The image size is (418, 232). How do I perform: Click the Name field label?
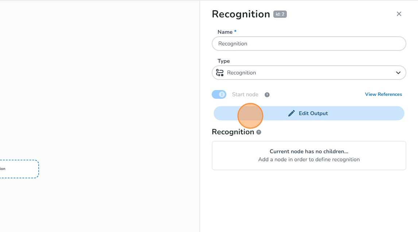[225, 32]
